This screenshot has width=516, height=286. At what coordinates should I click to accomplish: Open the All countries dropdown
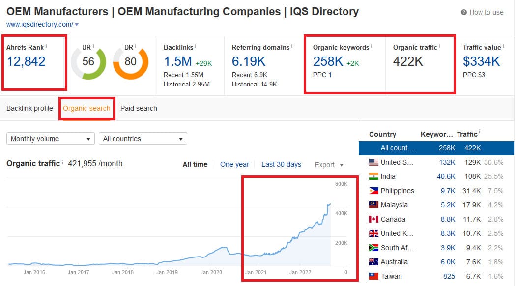pos(143,139)
